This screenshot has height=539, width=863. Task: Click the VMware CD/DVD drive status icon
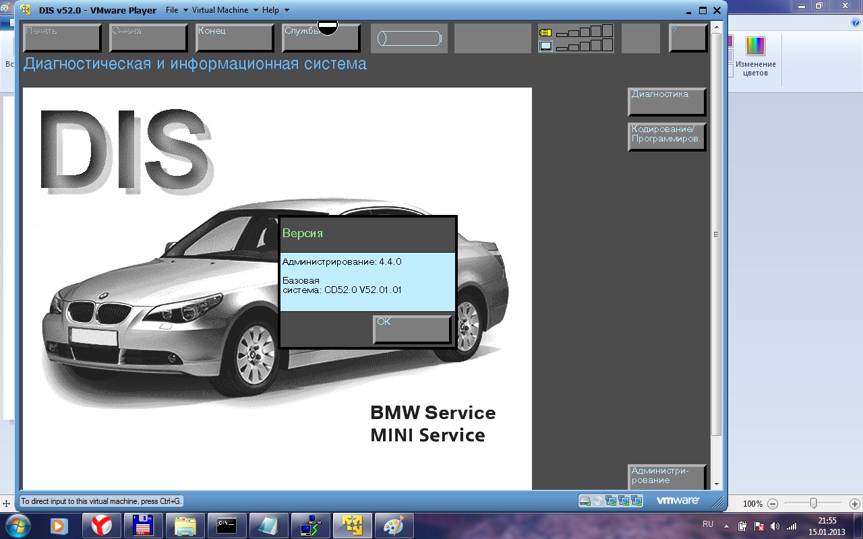pyautogui.click(x=597, y=501)
